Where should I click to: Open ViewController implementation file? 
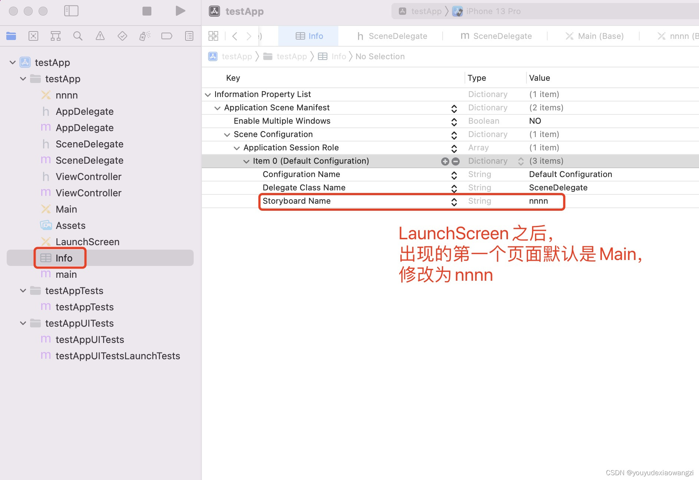pyautogui.click(x=88, y=193)
